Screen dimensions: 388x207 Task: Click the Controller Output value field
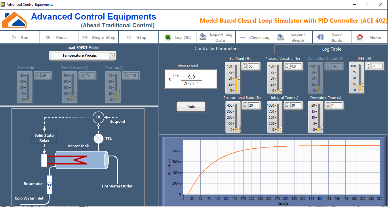[337, 66]
